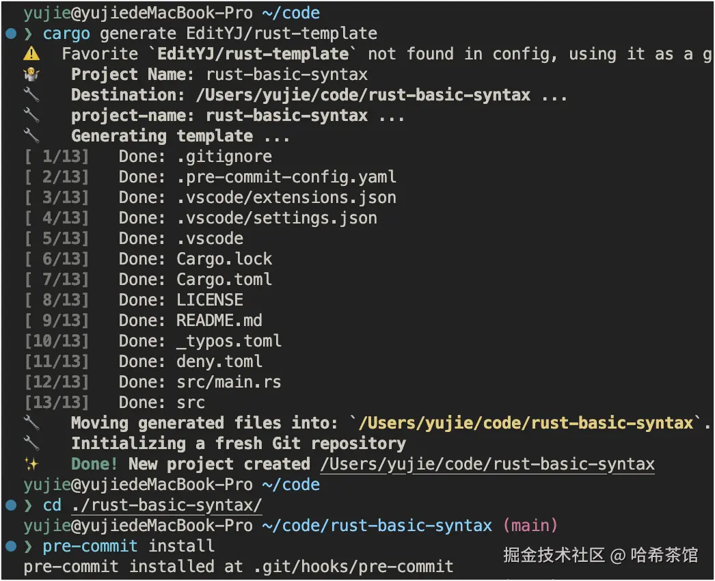Click the shrug emoji beside Project Name
This screenshot has height=581, width=715.
(x=31, y=75)
